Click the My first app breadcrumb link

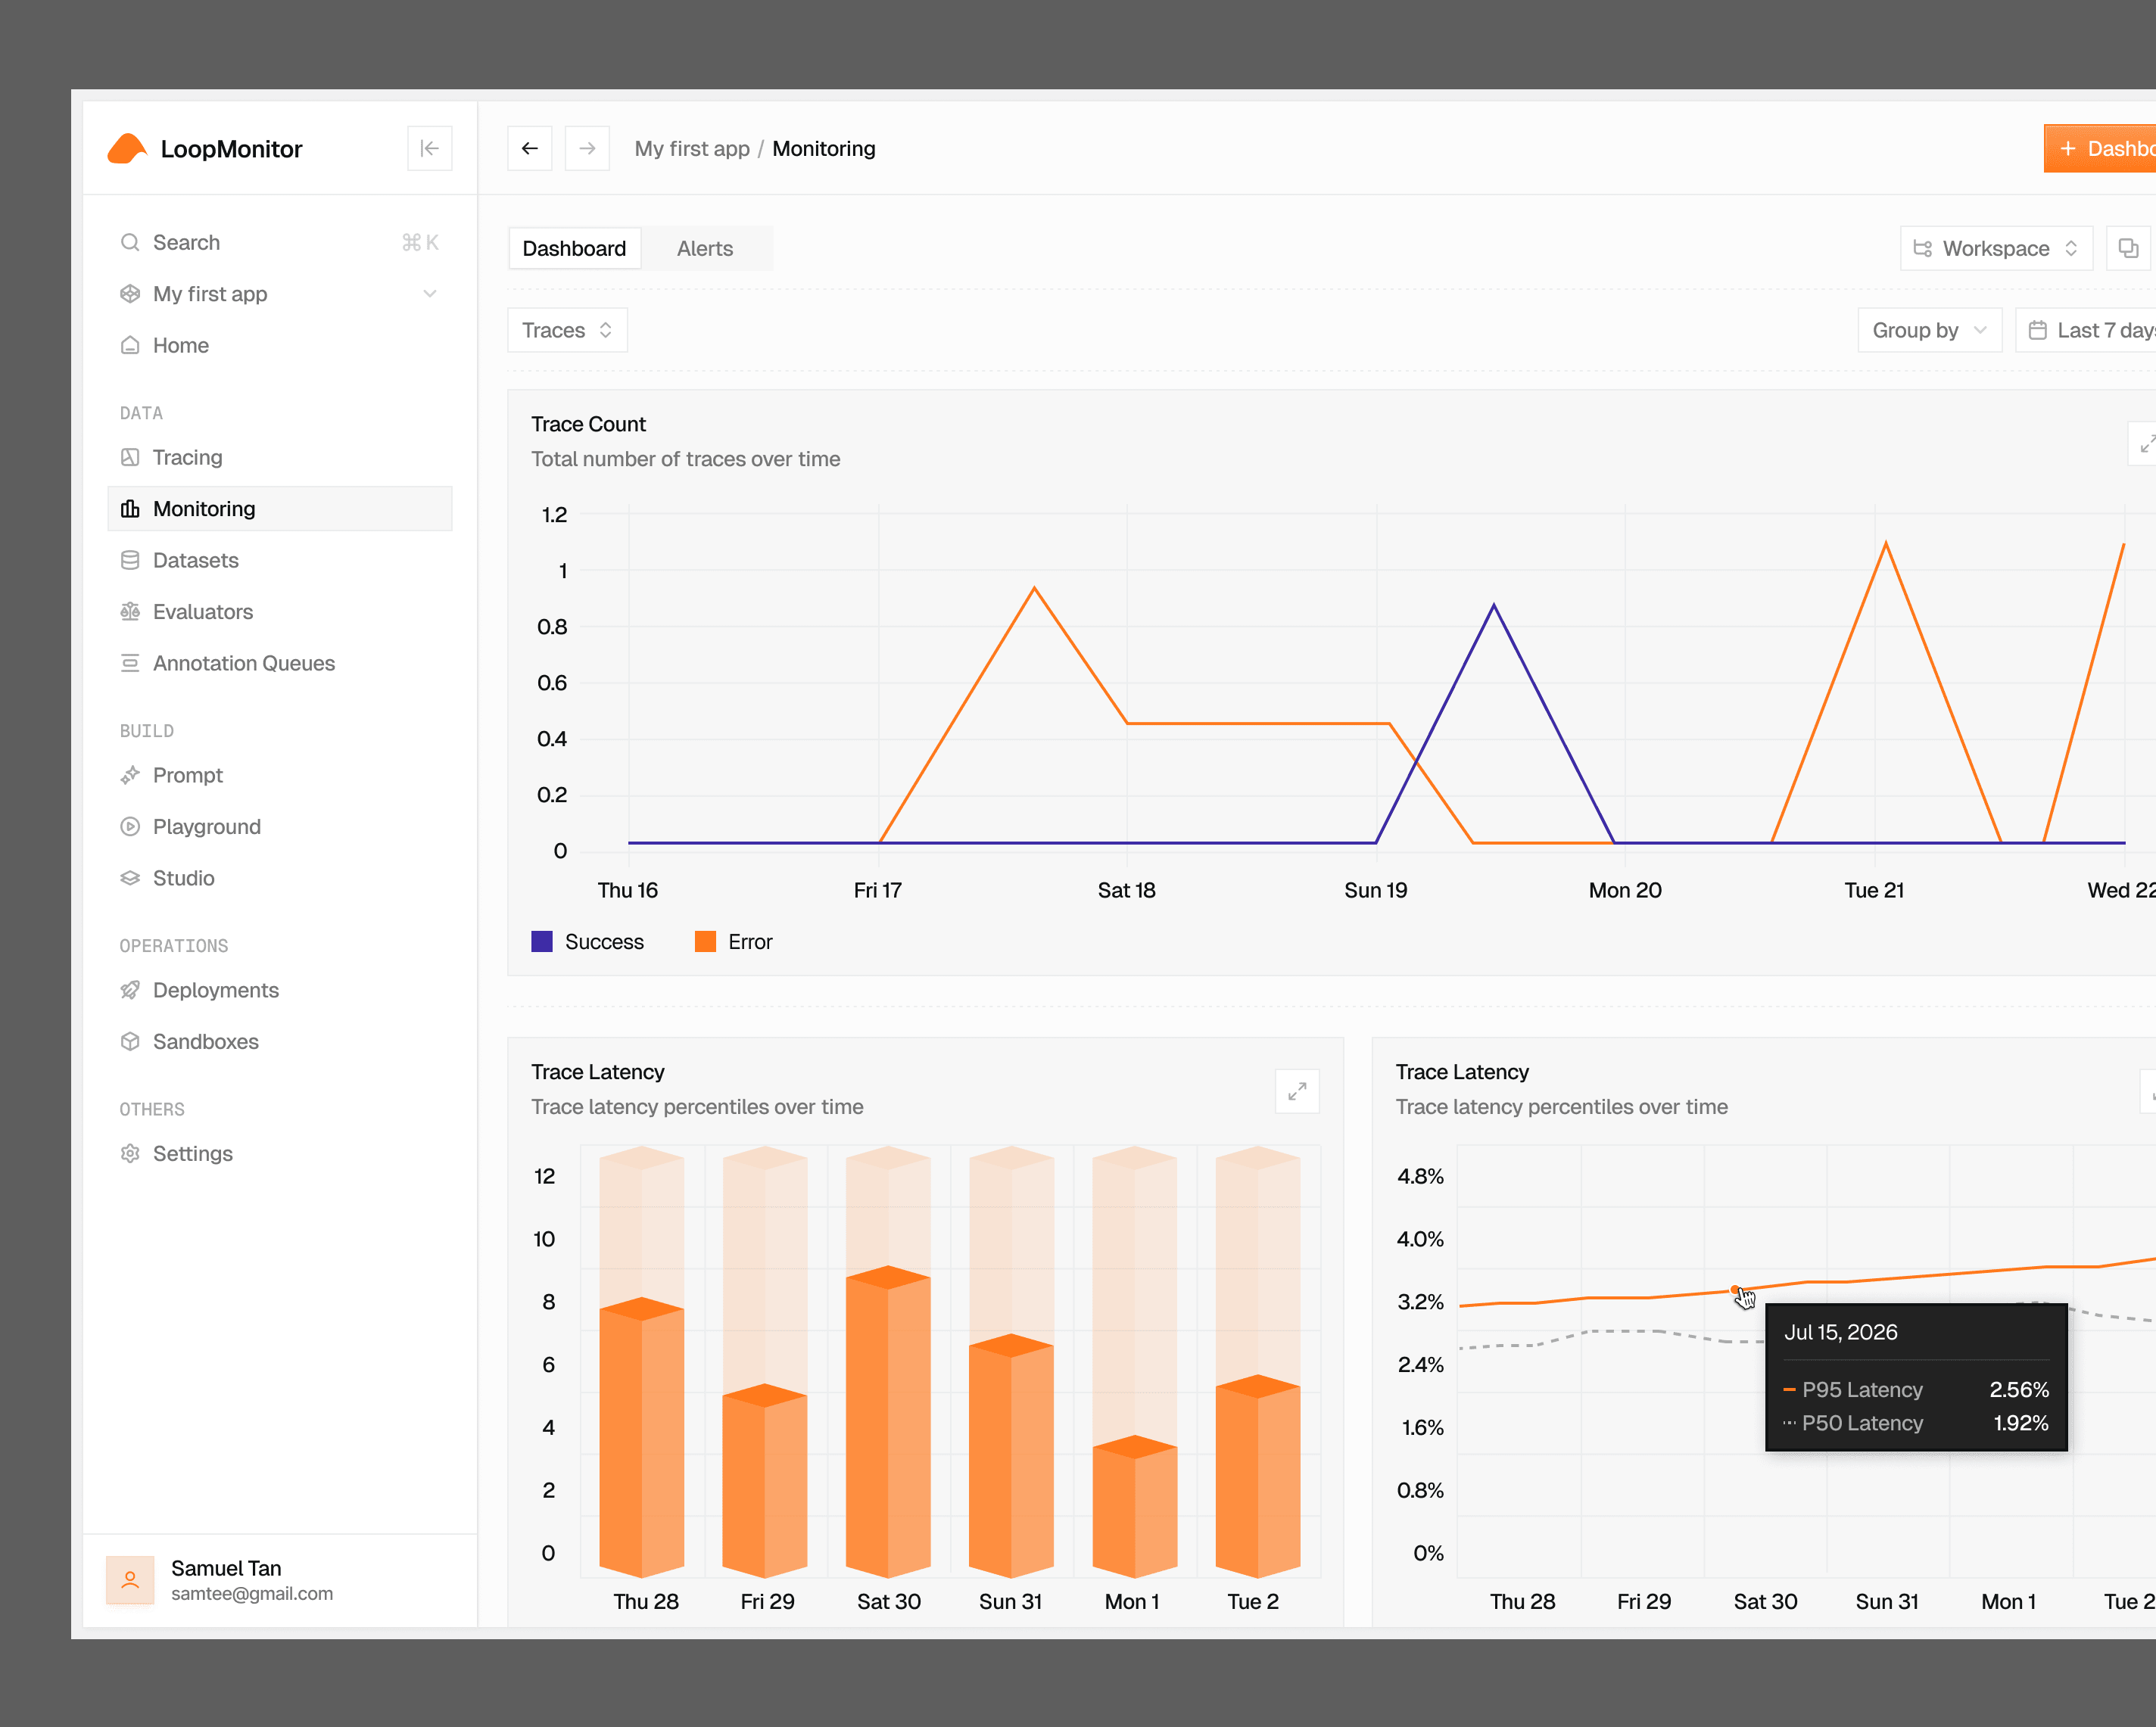692,148
